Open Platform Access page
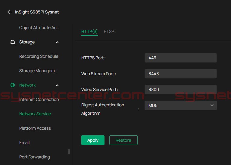 click(35, 128)
